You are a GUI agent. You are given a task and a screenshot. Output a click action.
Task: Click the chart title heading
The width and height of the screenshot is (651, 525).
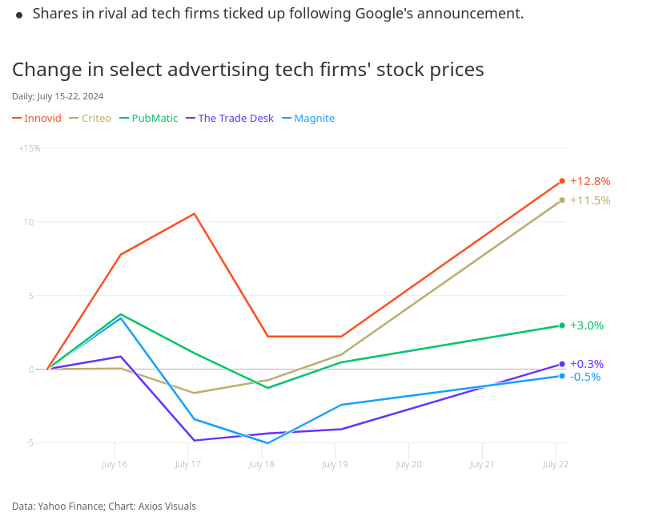point(247,70)
